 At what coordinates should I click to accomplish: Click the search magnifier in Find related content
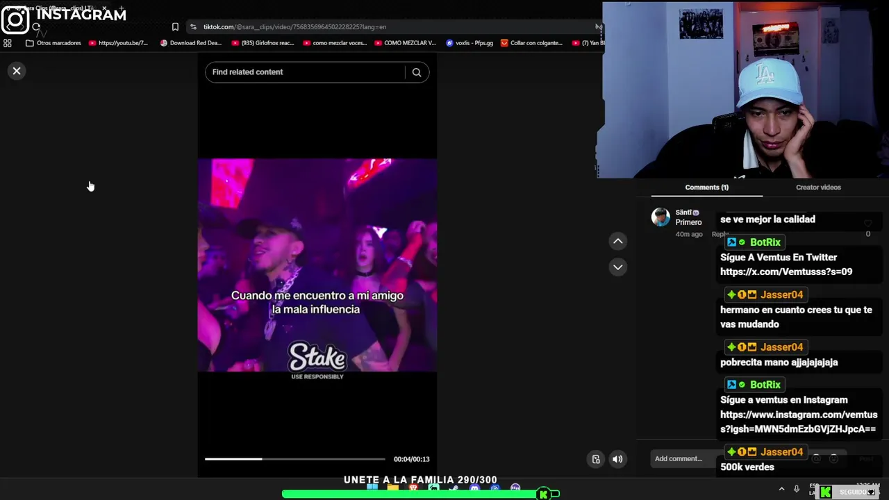[417, 72]
